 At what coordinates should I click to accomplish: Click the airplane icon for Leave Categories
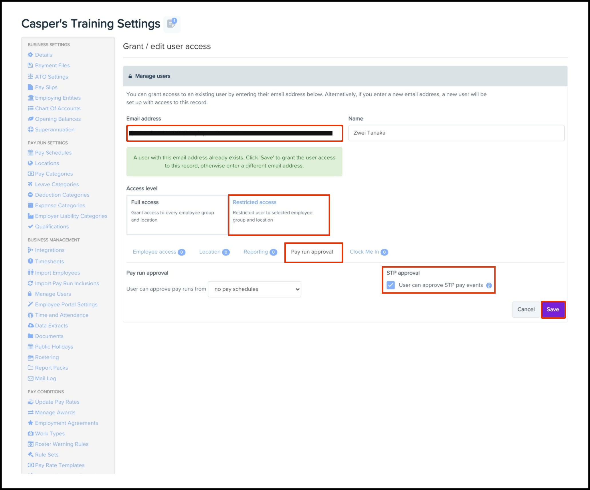click(30, 184)
